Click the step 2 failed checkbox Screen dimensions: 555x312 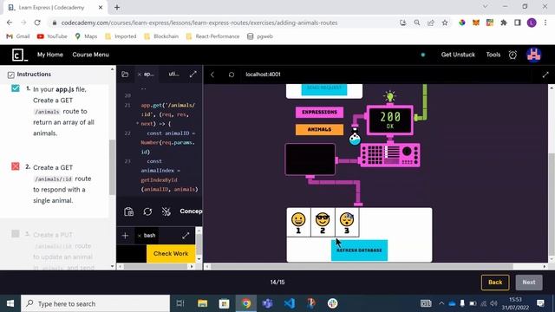tap(16, 166)
